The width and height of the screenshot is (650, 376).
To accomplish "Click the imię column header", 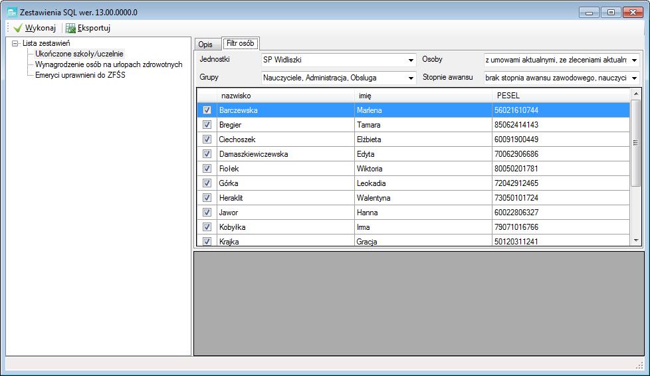I will click(423, 96).
